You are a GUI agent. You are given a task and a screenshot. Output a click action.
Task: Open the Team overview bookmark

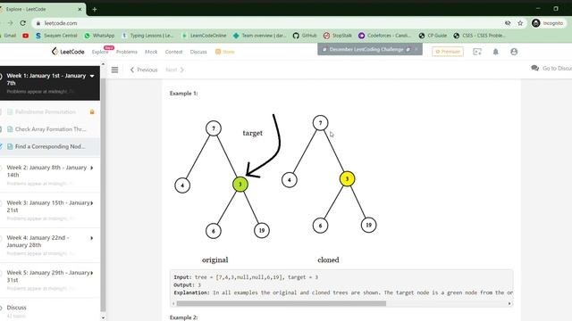point(260,36)
